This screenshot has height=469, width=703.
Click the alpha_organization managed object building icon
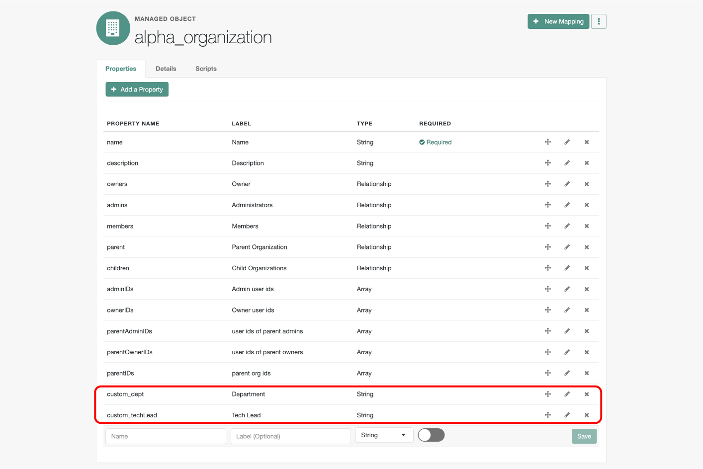[113, 28]
